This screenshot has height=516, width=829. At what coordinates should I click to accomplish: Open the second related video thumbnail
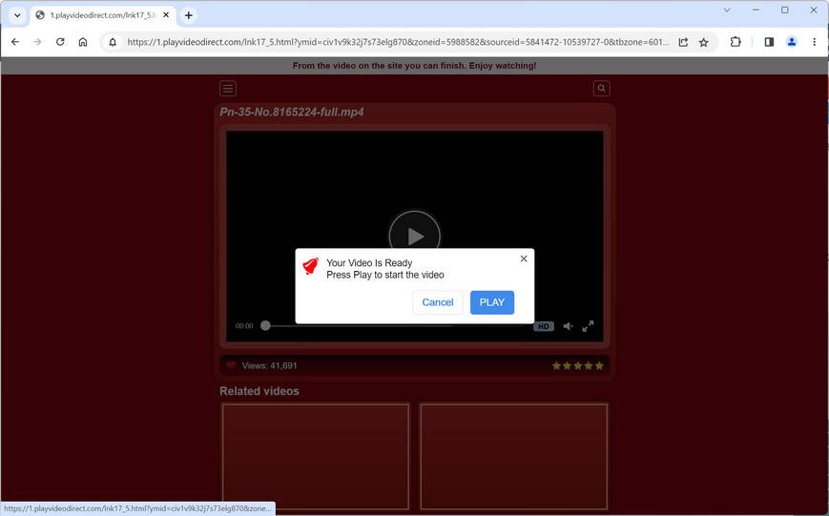(513, 457)
